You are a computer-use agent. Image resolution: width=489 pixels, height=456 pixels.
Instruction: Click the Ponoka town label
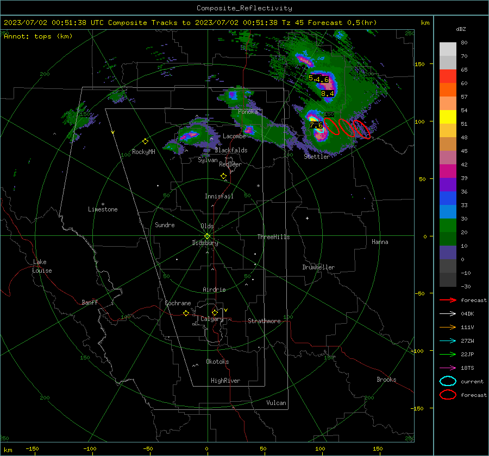pyautogui.click(x=248, y=112)
